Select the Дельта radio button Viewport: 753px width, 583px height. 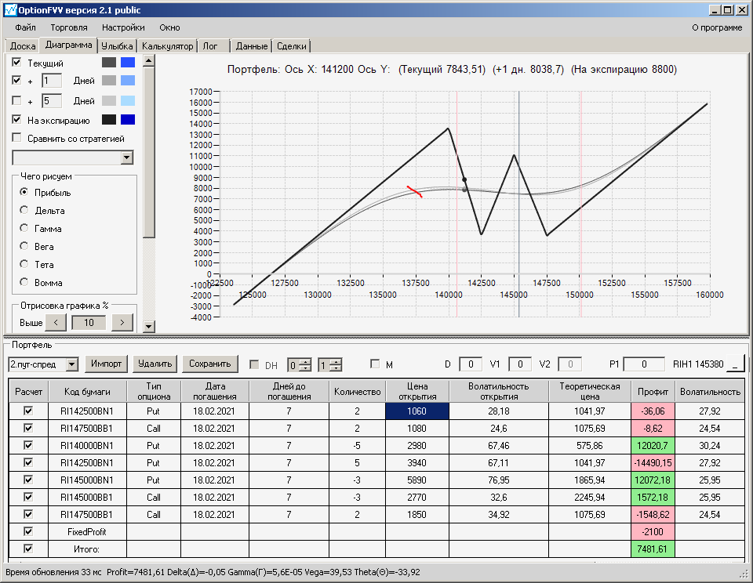24,210
